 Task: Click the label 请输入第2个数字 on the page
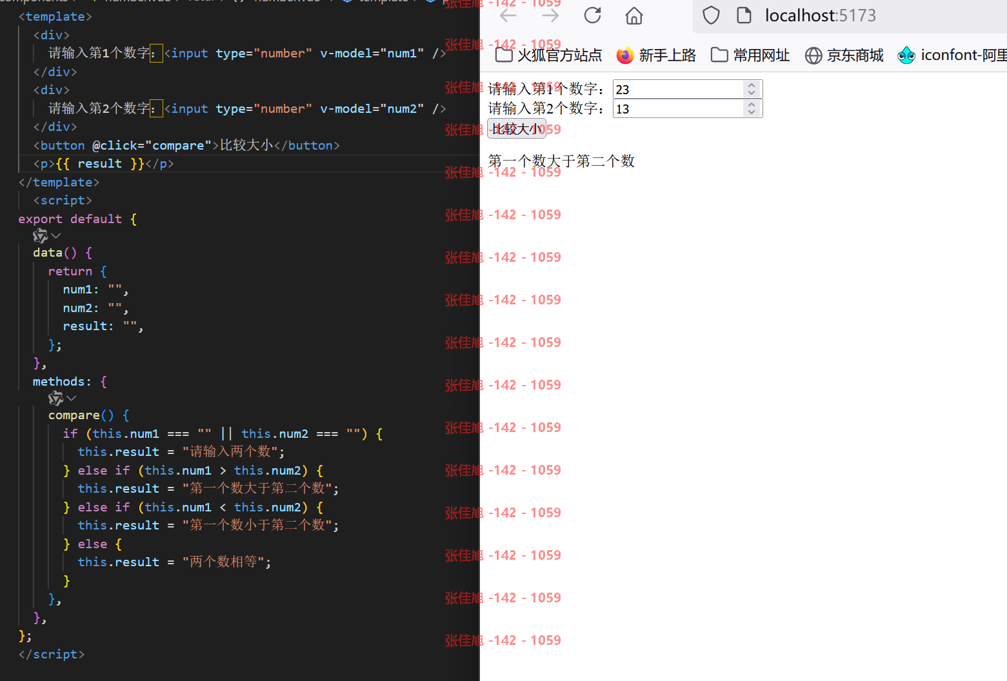[x=546, y=108]
